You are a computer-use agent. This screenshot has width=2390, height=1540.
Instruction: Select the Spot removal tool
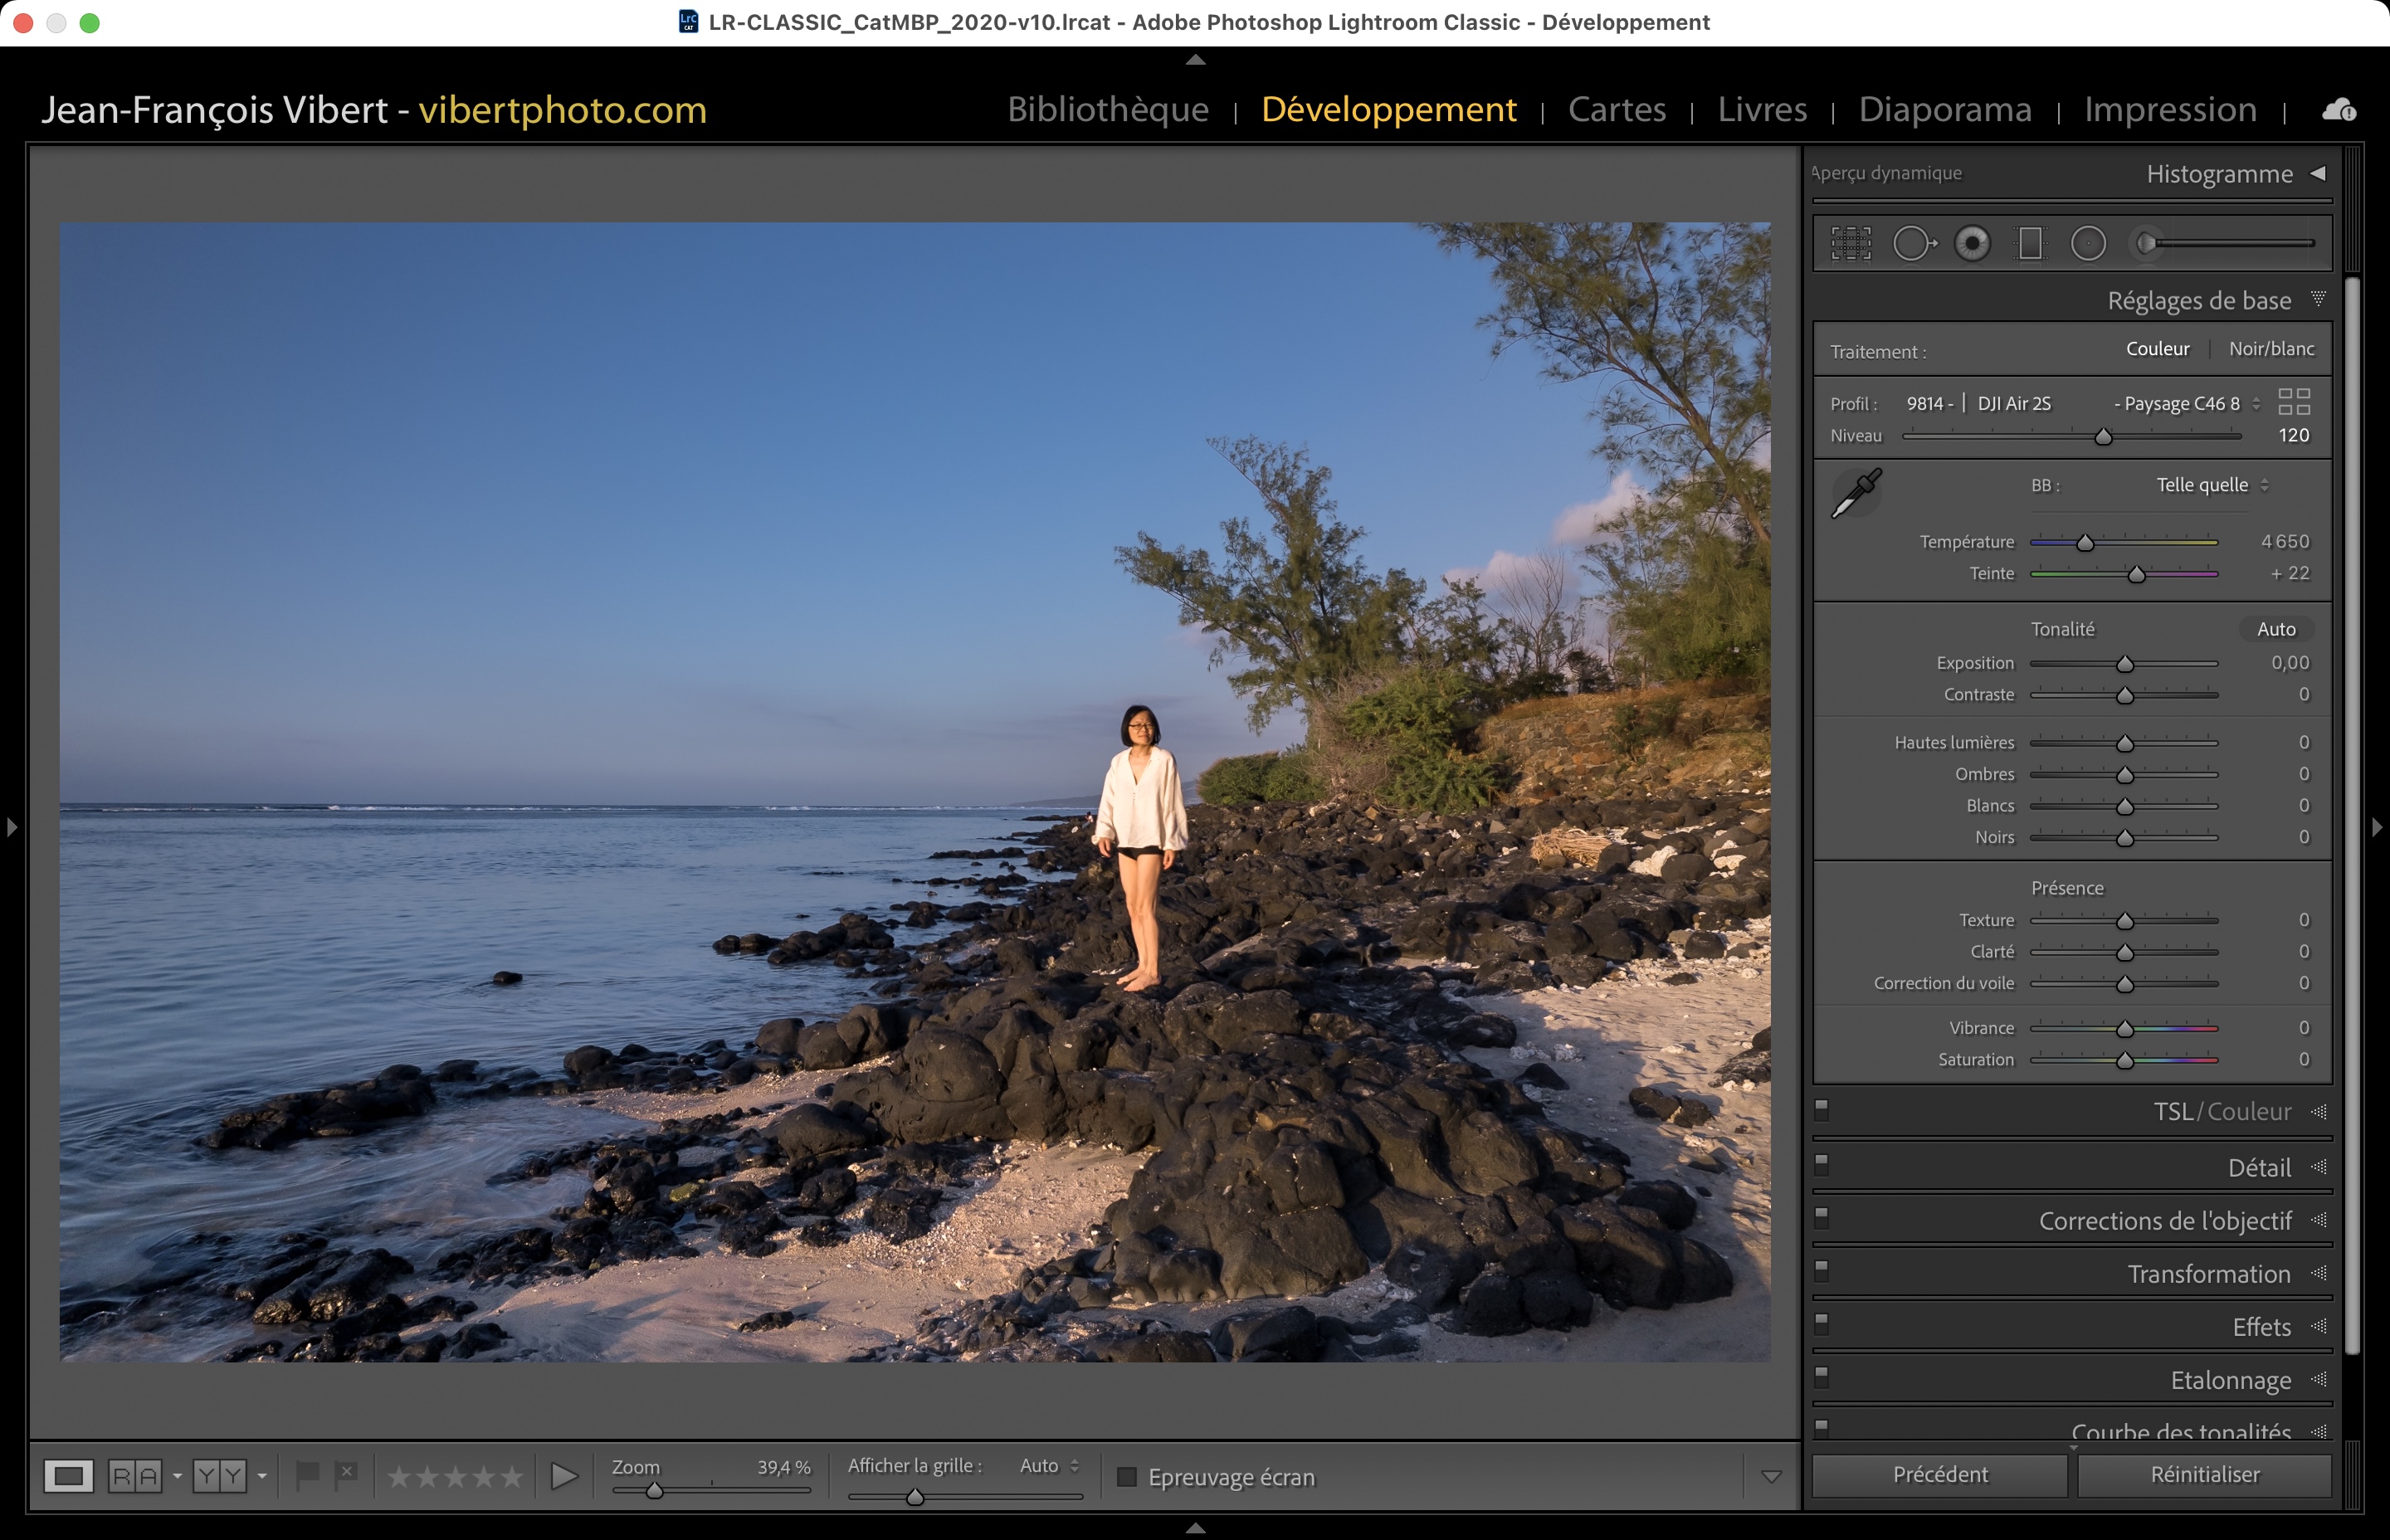pyautogui.click(x=1913, y=243)
